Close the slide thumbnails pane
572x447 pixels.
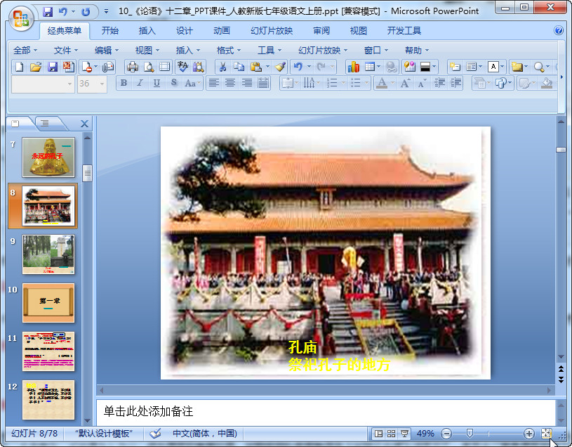84,124
